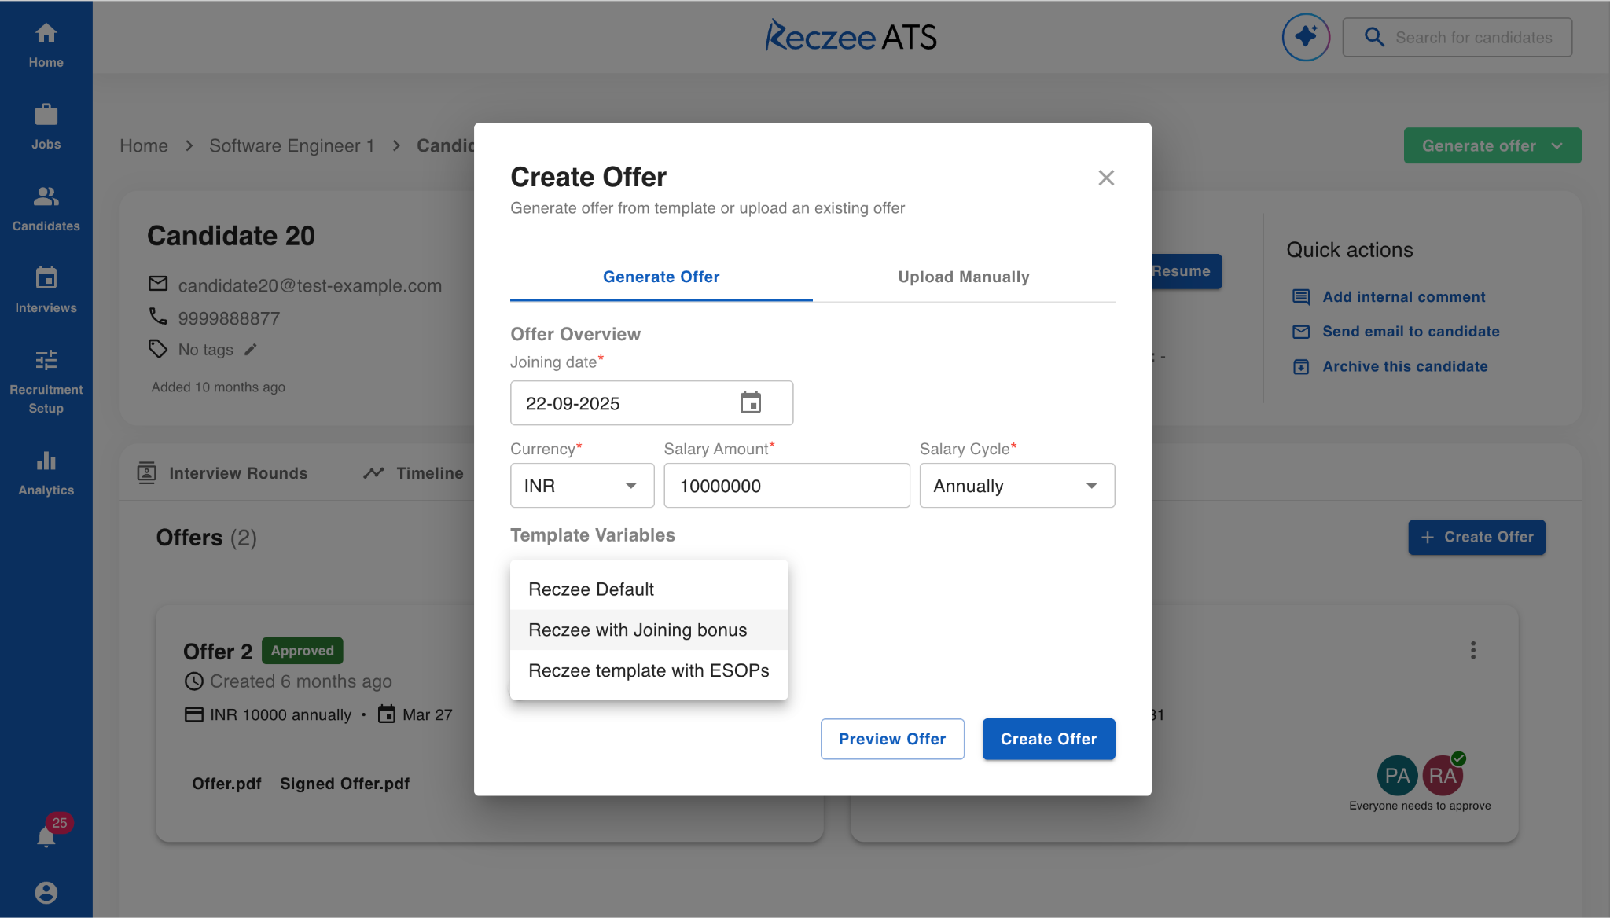This screenshot has height=918, width=1610.
Task: Open Software Engineer 1 breadcrumb
Action: click(292, 145)
